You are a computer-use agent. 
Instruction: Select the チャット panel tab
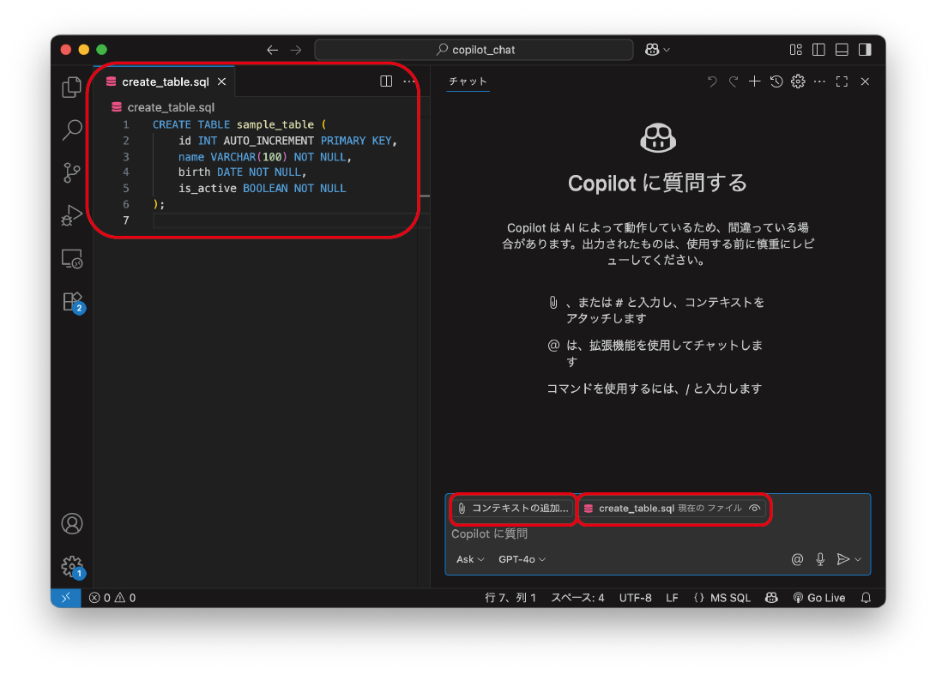[468, 81]
